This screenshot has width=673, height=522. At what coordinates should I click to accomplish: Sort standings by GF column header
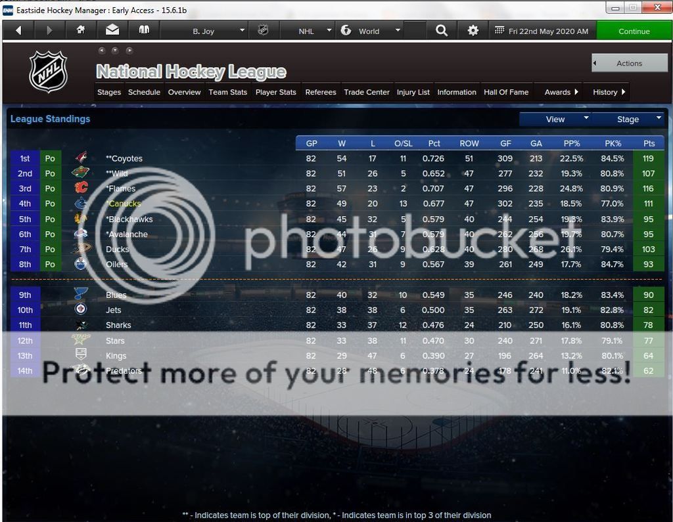pos(505,143)
